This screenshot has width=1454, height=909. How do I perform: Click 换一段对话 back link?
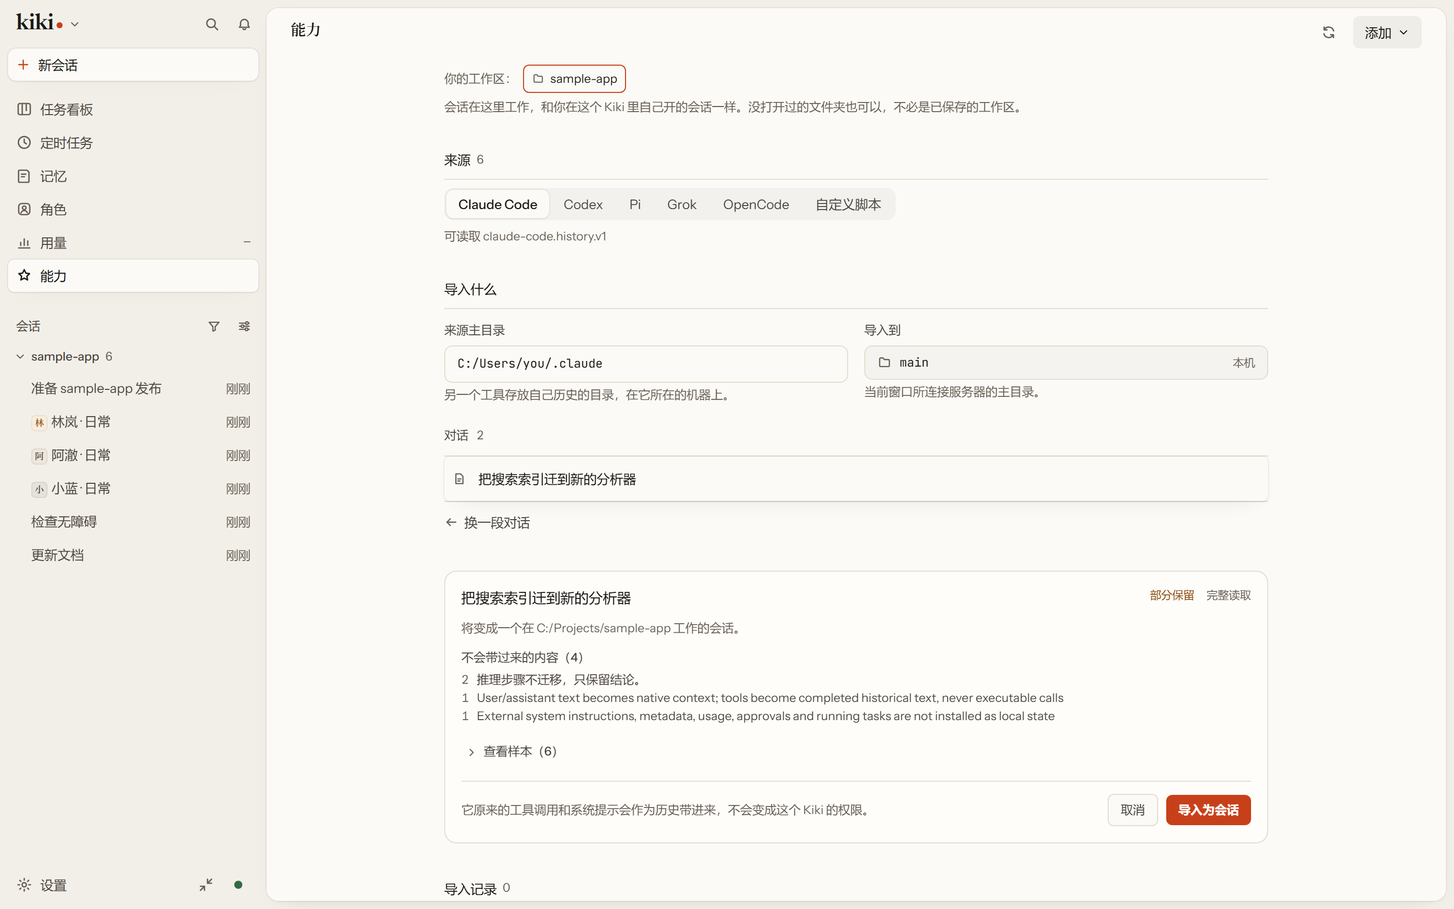coord(488,523)
